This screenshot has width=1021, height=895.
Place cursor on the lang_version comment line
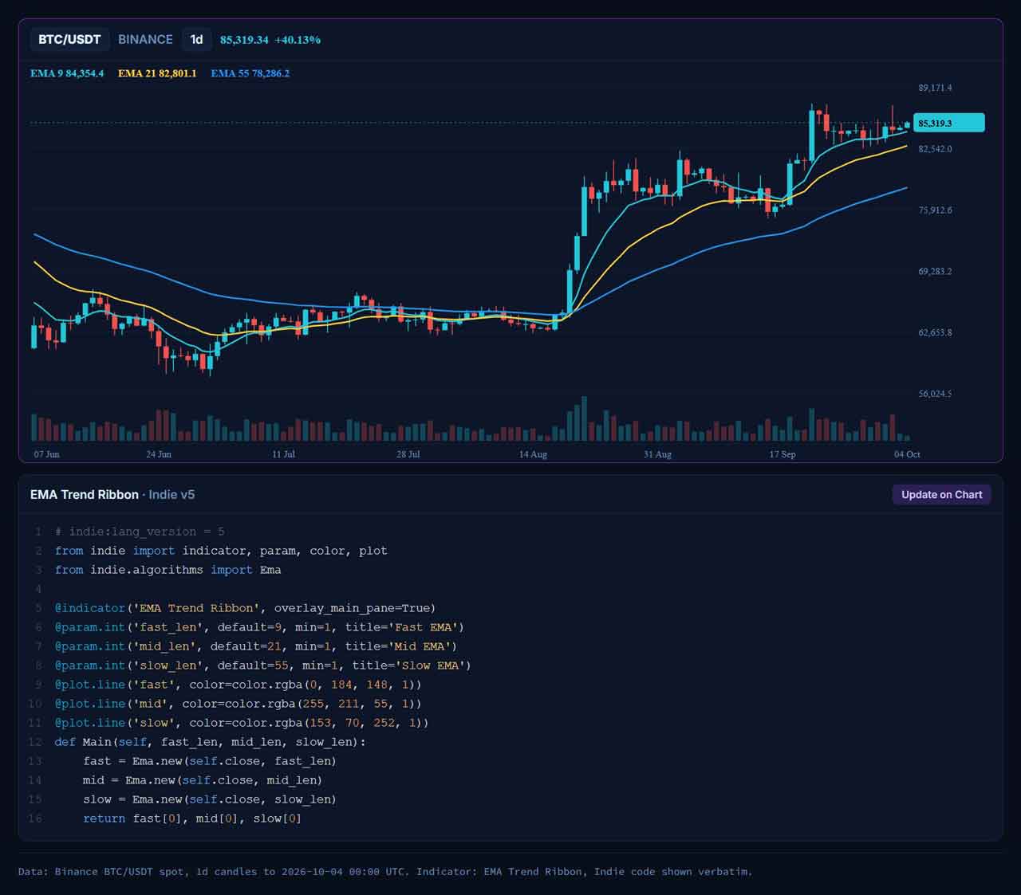point(140,532)
